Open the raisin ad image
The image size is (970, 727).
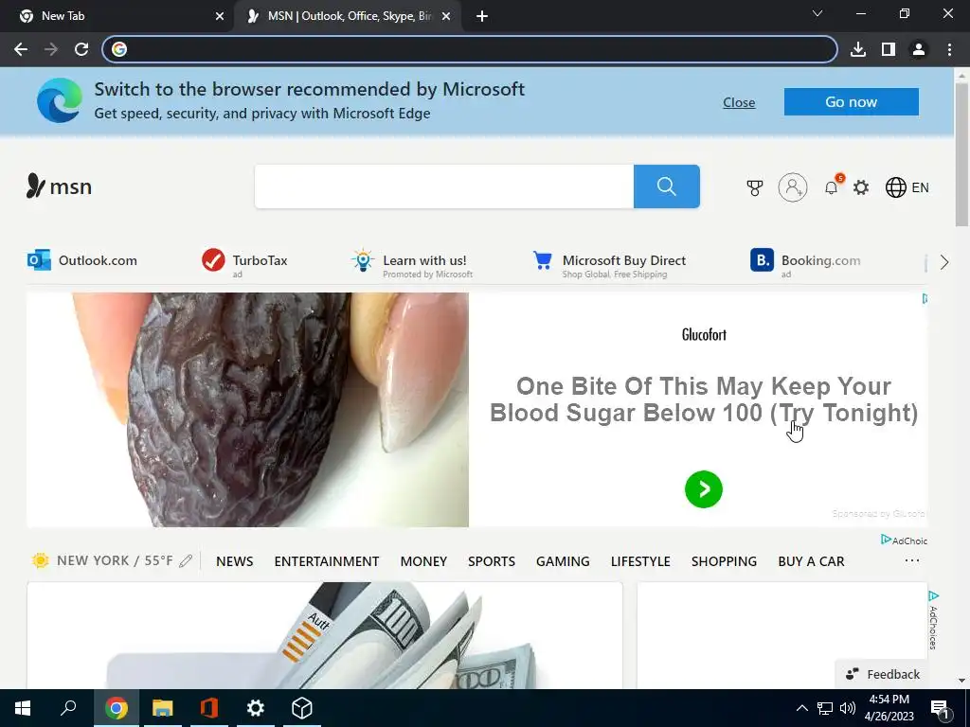pos(247,410)
